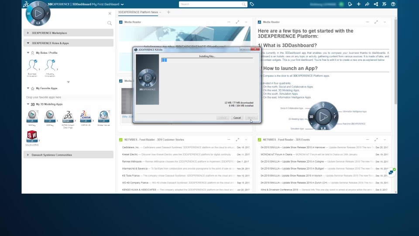Expand the left Media Reader widget to fullscreen

(x=237, y=22)
